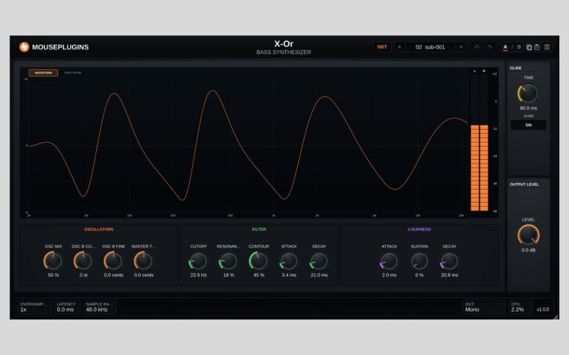
Task: Click the loudness ATTACK knob
Action: (x=389, y=261)
